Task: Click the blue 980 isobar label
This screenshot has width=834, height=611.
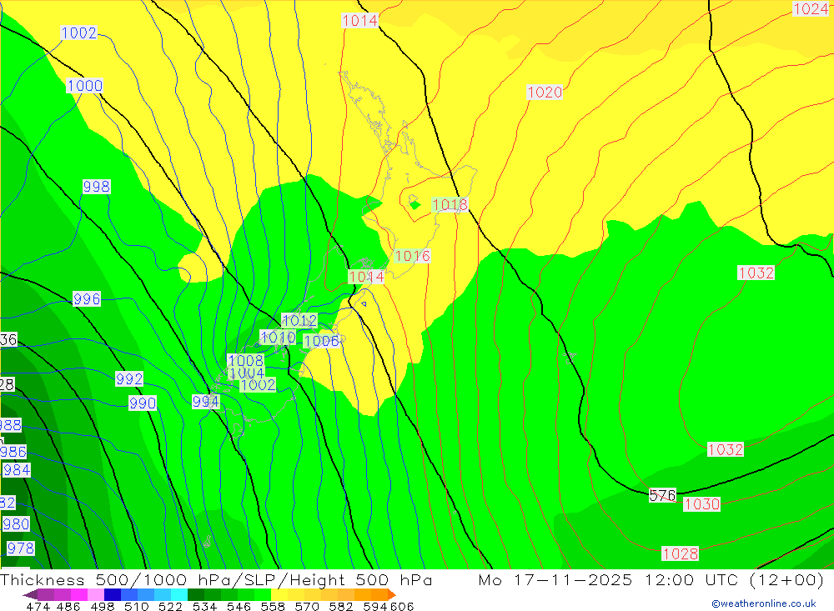Action: click(16, 524)
